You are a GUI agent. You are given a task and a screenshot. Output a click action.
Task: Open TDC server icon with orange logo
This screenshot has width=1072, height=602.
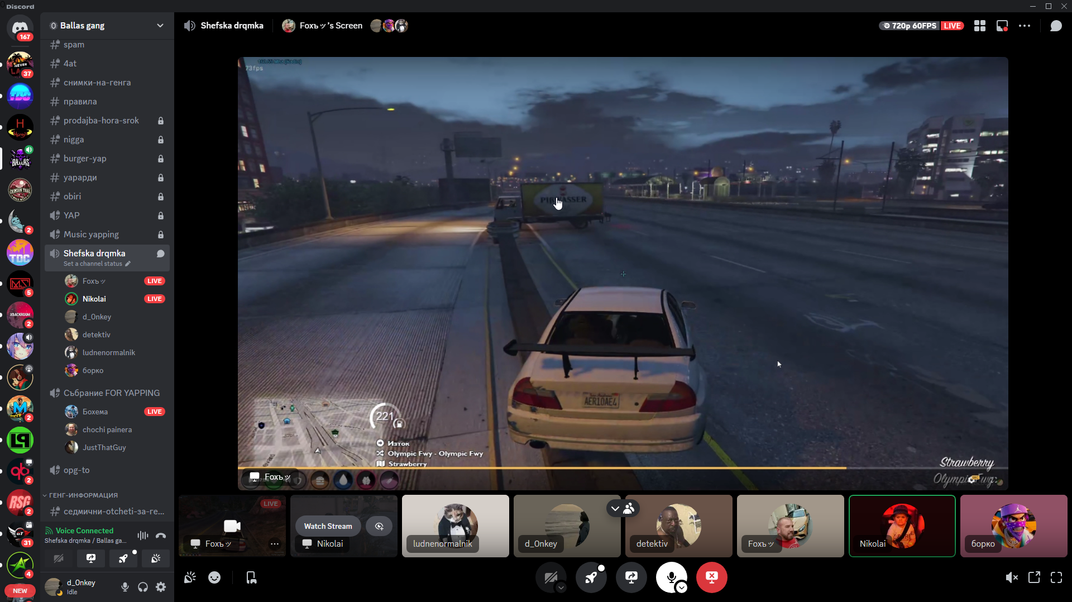pos(20,252)
